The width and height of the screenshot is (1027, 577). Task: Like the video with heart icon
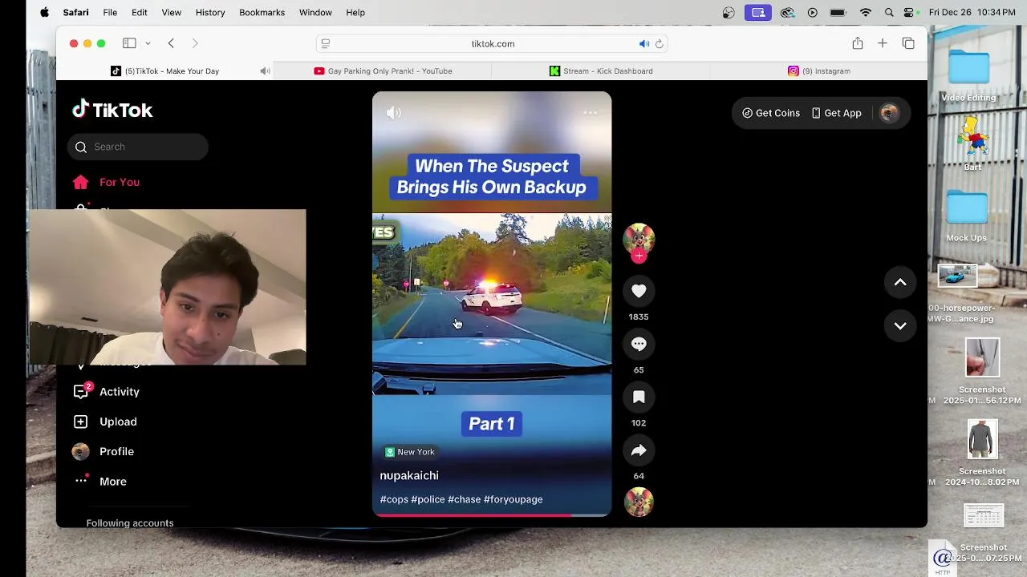[x=639, y=291]
